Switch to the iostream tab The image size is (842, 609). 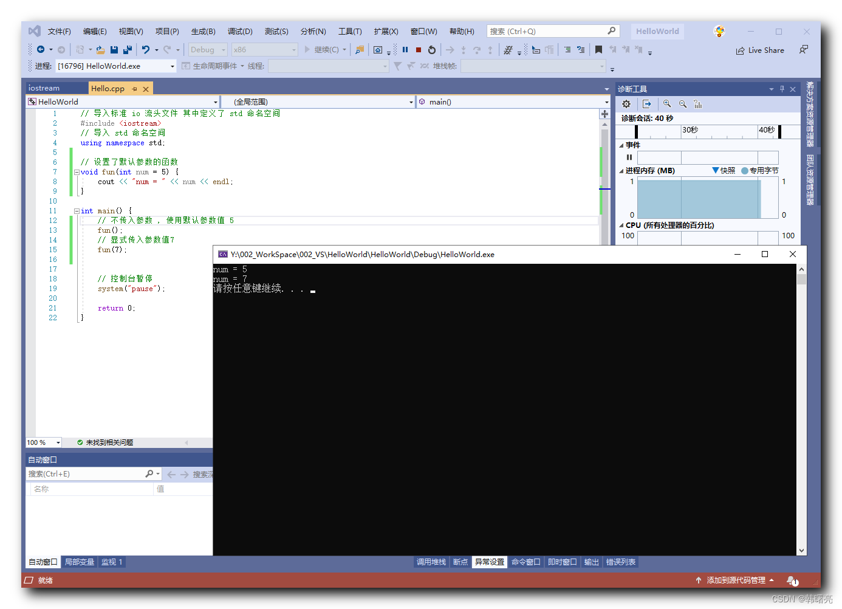point(43,88)
